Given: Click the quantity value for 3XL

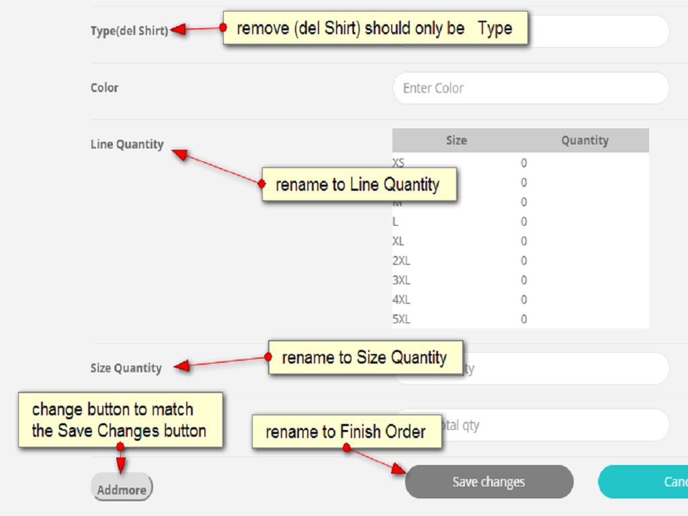Looking at the screenshot, I should (523, 280).
